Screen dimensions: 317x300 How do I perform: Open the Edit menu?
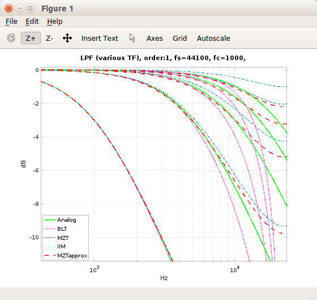[x=32, y=22]
